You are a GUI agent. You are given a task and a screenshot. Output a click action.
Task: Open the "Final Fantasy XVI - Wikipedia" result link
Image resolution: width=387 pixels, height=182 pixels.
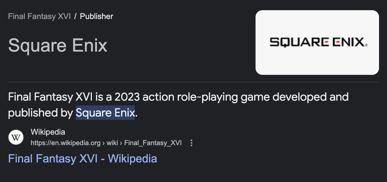(x=83, y=158)
